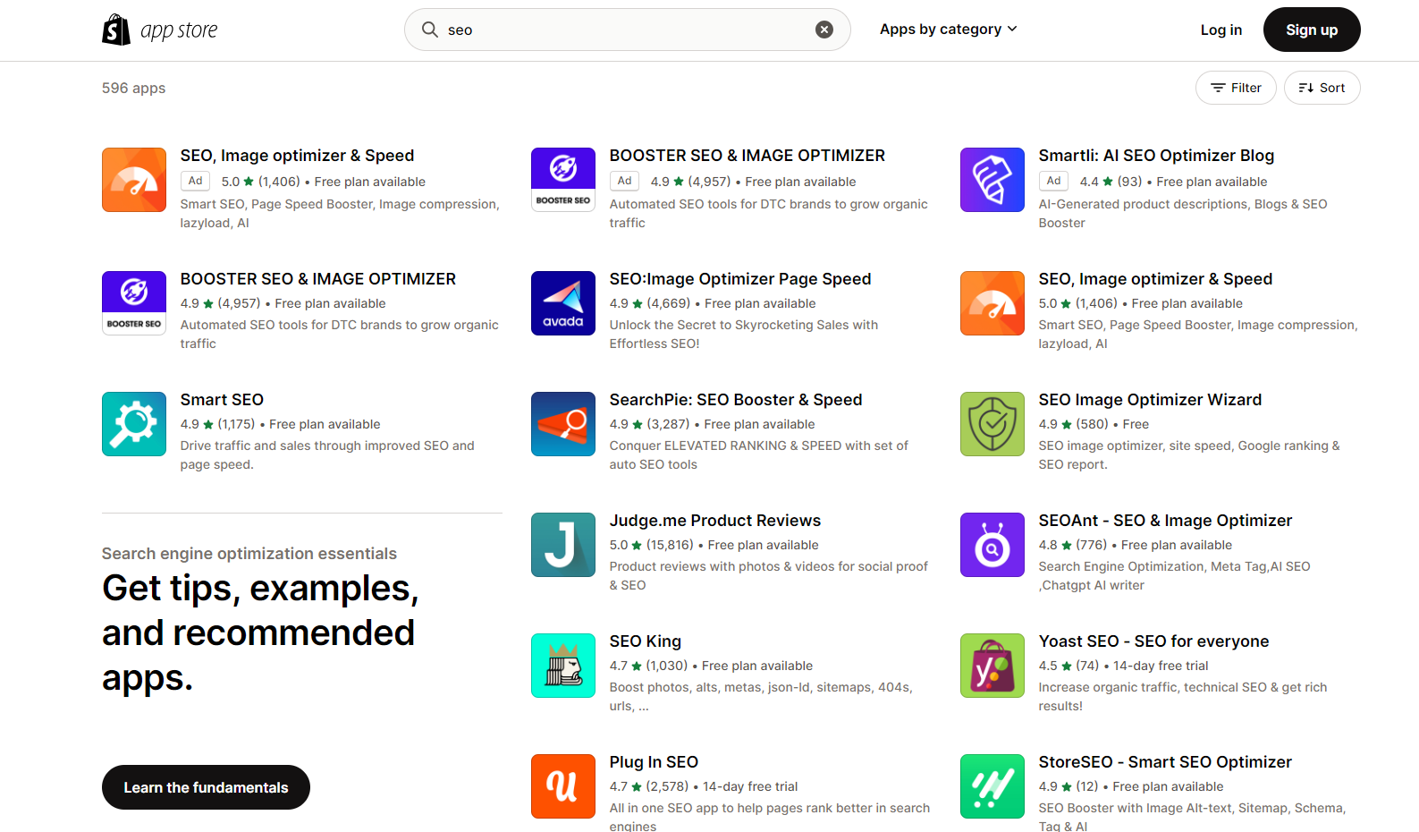The width and height of the screenshot is (1419, 832).
Task: Click the sponsored BOOSTER SEO & IMAGE OPTIMIZER icon
Action: tap(563, 180)
